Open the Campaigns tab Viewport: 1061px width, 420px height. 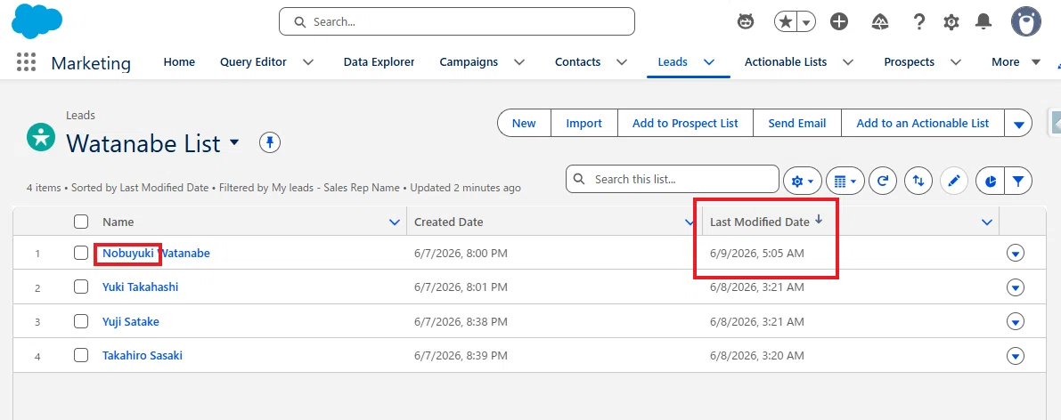[469, 61]
